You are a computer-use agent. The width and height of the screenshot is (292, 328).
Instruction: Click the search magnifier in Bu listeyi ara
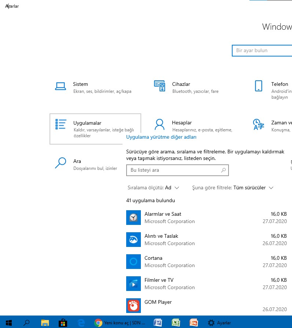[x=223, y=170]
